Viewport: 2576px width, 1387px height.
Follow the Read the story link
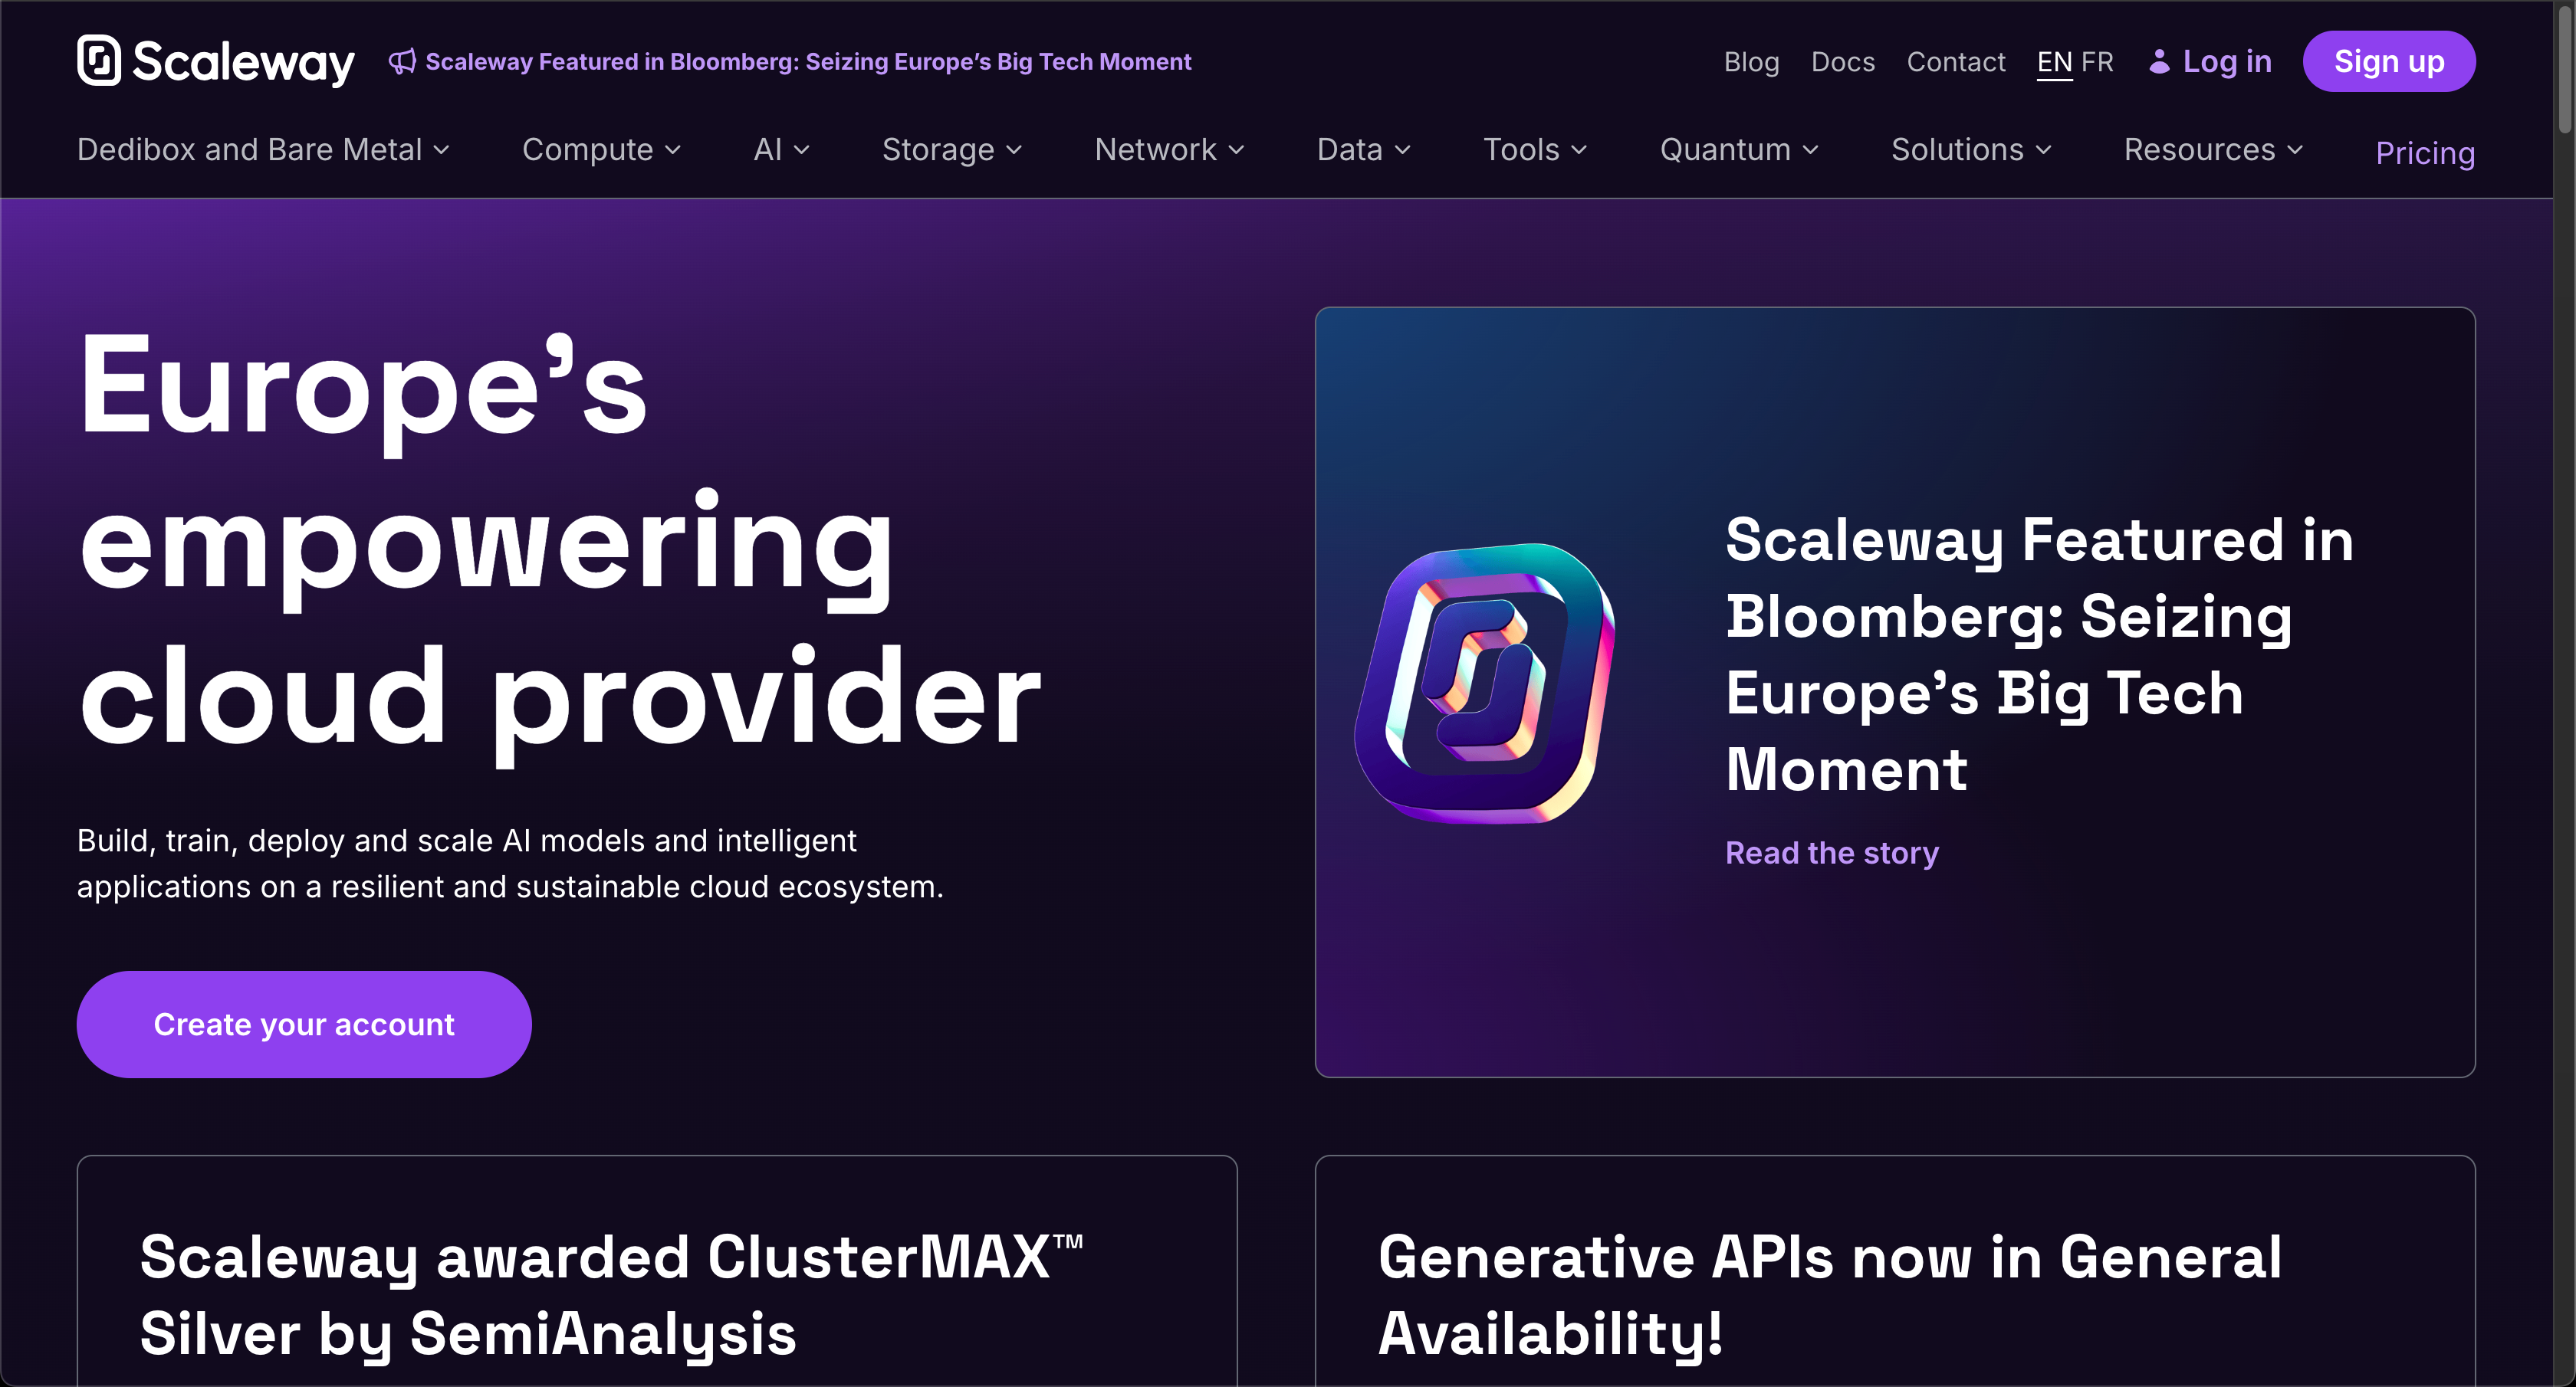1831,852
